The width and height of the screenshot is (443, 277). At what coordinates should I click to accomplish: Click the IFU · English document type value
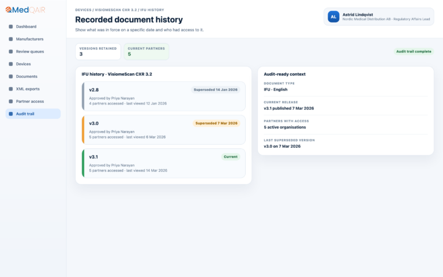tap(276, 89)
